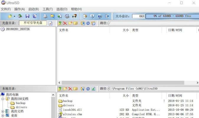Image resolution: width=199 pixels, height=118 pixels.
Task: Click the horizontal scrollbar thumb in disc pane
Action: [123, 83]
